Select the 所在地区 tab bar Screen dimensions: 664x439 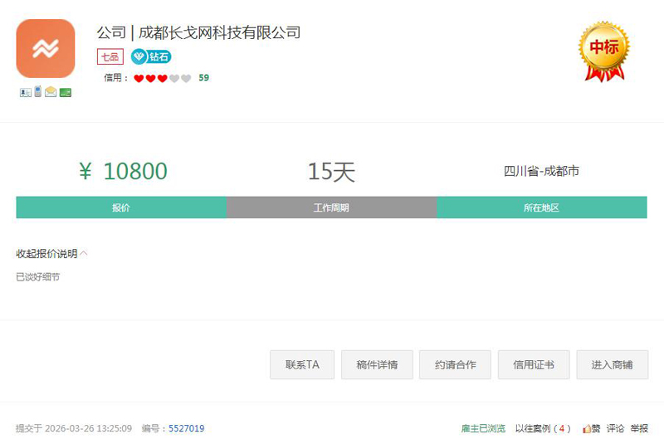tap(541, 207)
